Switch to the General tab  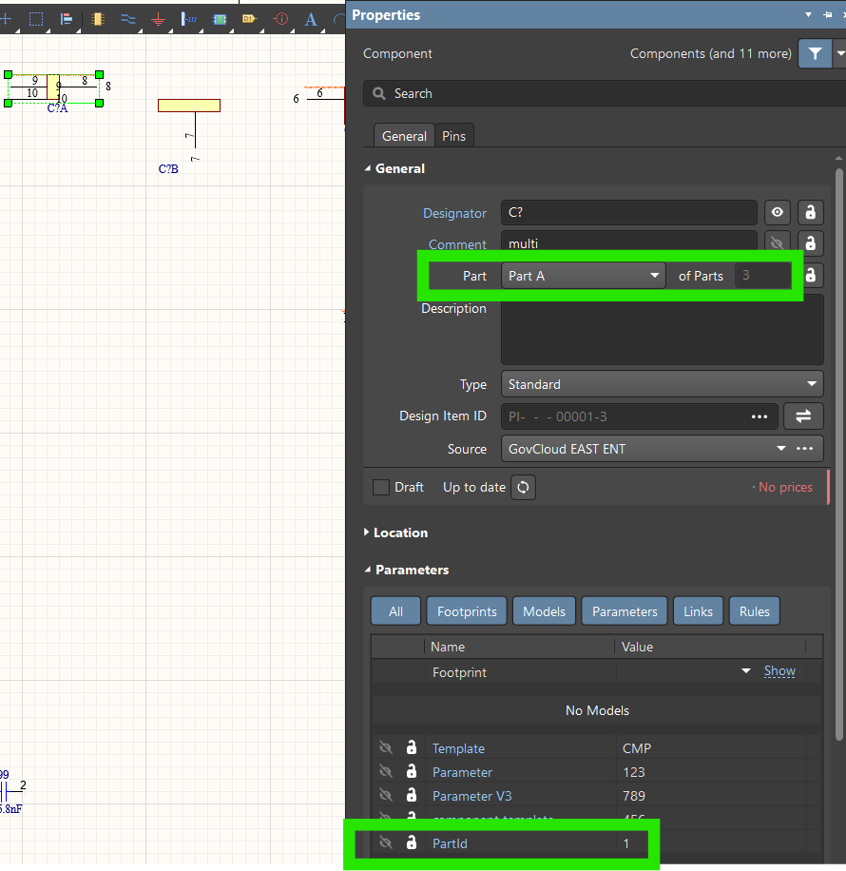(404, 136)
